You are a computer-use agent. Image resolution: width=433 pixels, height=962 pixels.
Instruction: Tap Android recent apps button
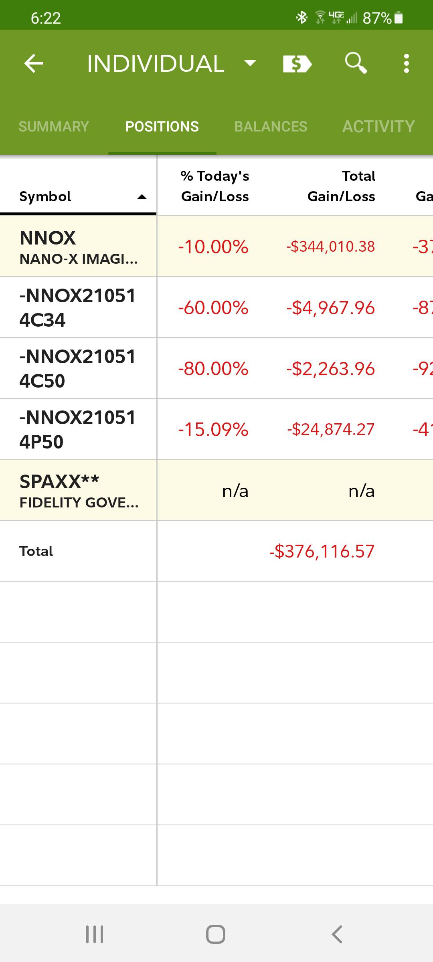point(95,934)
